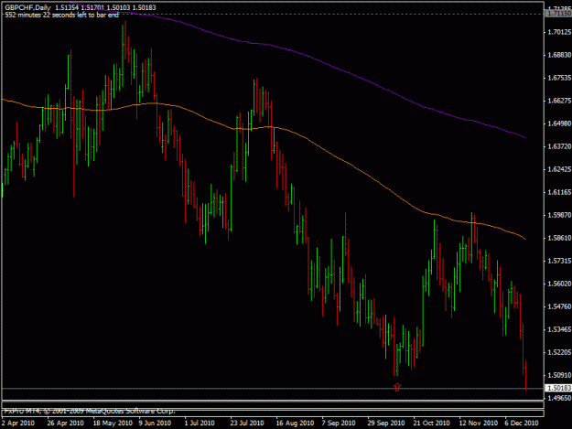
Task: Click the 1.53465 price scale value
Action: (x=559, y=329)
